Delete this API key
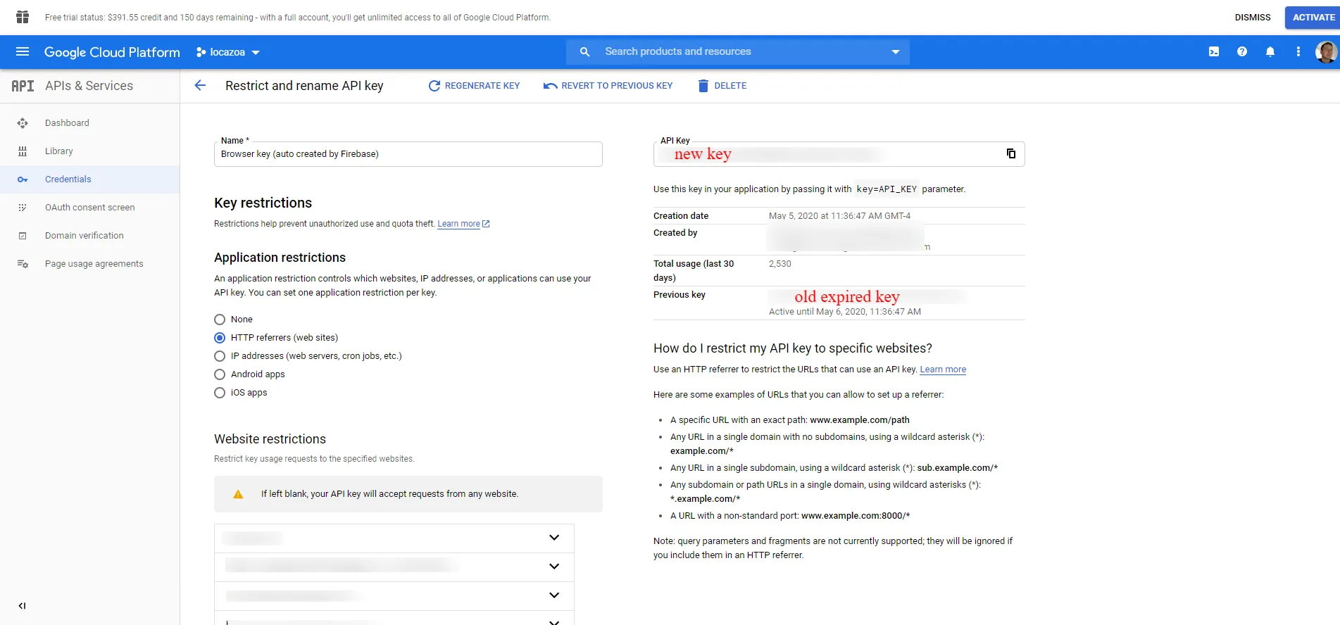 722,86
